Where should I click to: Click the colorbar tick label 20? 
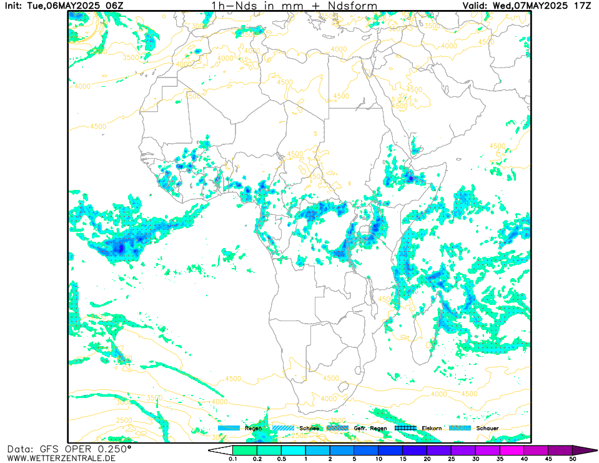pyautogui.click(x=427, y=459)
